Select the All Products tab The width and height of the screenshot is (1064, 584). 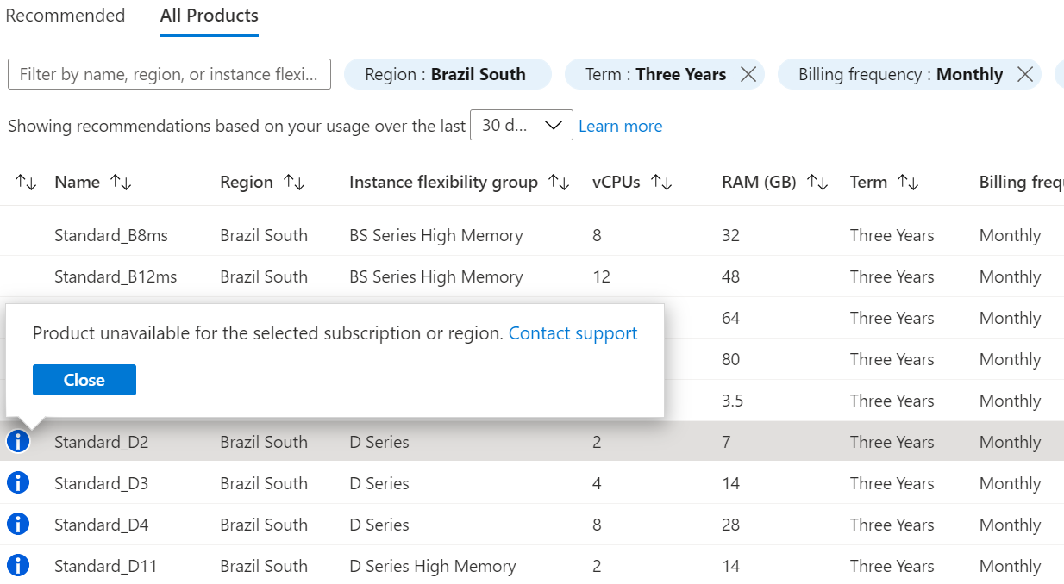[209, 16]
